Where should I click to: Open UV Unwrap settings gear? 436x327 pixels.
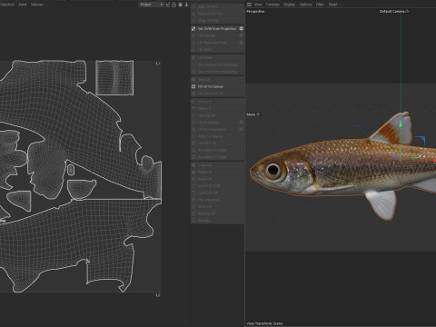pos(242,35)
